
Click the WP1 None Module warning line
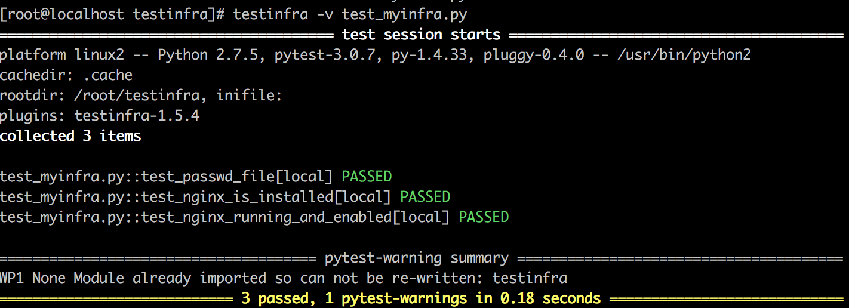click(284, 278)
